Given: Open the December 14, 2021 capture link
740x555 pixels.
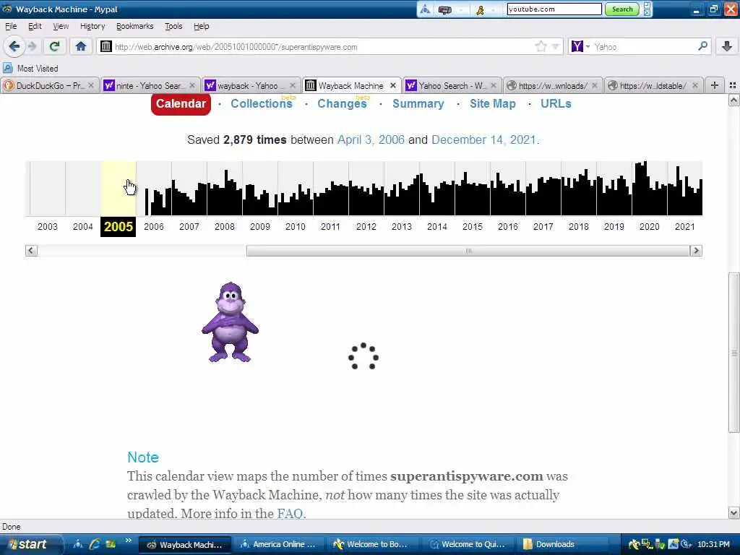Looking at the screenshot, I should (483, 139).
